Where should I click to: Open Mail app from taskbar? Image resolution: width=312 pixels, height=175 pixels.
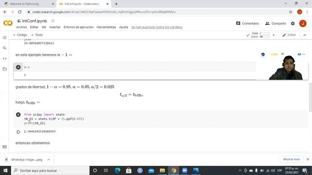point(151,171)
